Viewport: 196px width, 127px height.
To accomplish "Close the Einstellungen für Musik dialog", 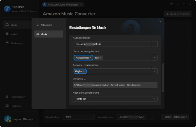I will tap(160, 21).
